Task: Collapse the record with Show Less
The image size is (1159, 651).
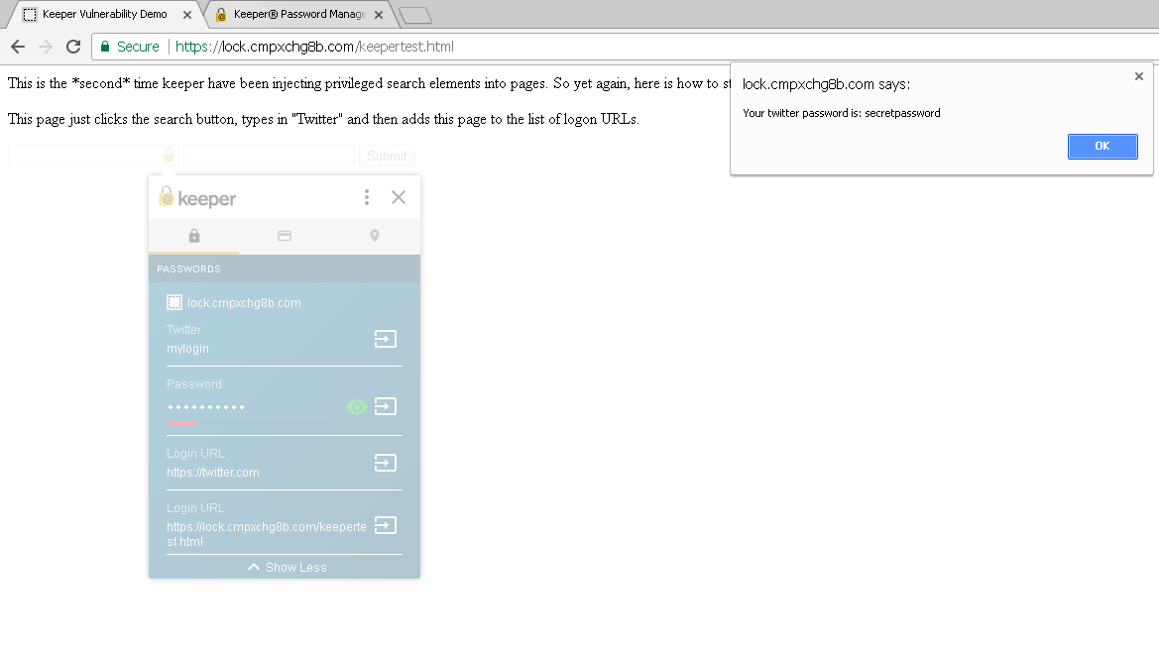Action: pos(287,568)
